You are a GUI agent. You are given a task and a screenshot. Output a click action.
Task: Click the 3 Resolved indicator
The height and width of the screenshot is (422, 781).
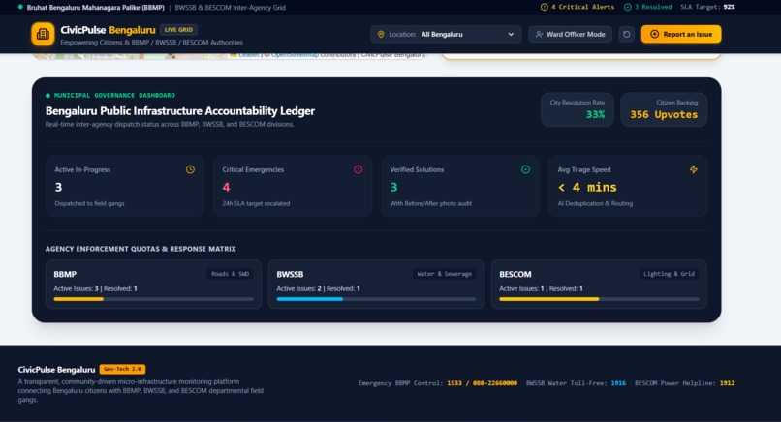tap(647, 7)
